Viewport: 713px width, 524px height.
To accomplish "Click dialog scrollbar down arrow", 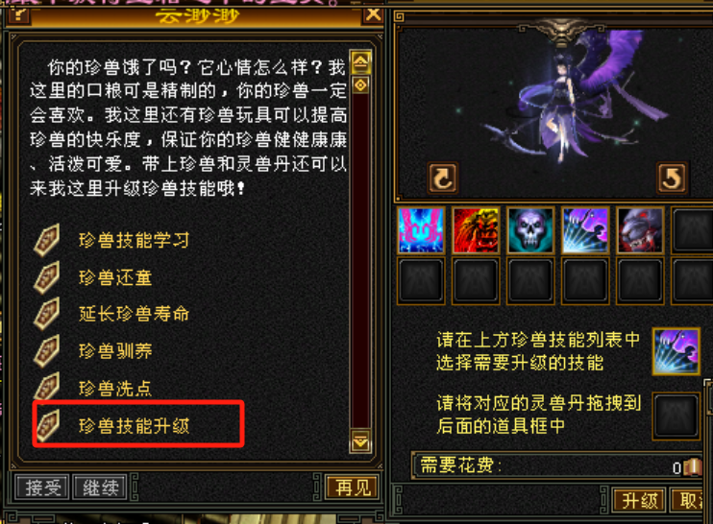I will coord(361,441).
